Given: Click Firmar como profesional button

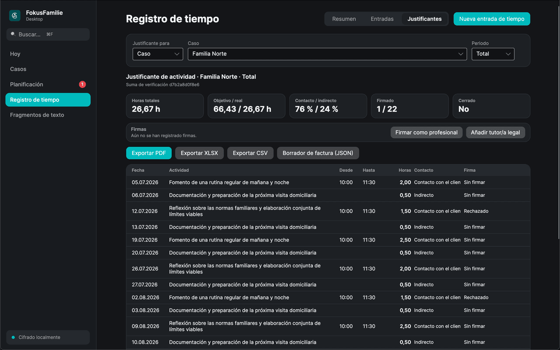Looking at the screenshot, I should click(x=427, y=133).
